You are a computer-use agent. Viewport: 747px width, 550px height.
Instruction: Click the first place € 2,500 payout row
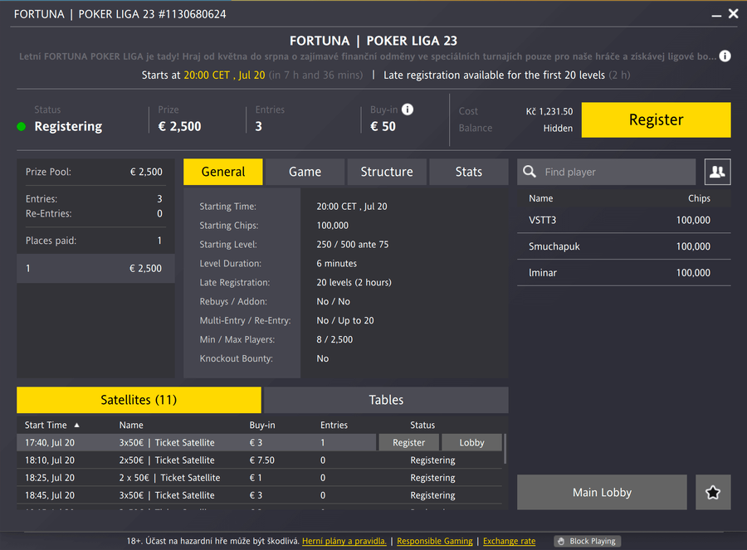95,269
